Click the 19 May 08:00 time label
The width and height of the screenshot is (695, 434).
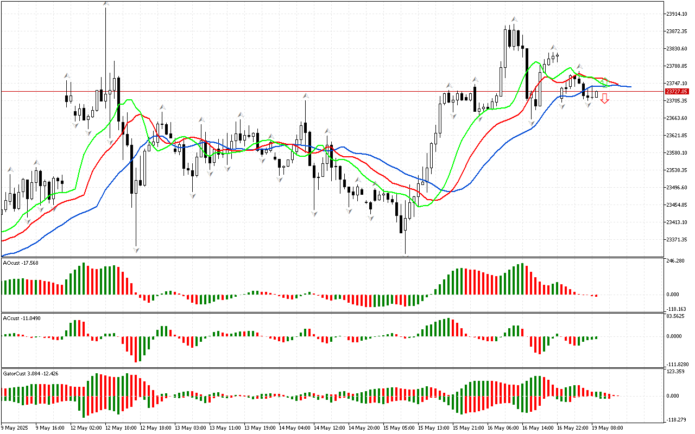(607, 427)
